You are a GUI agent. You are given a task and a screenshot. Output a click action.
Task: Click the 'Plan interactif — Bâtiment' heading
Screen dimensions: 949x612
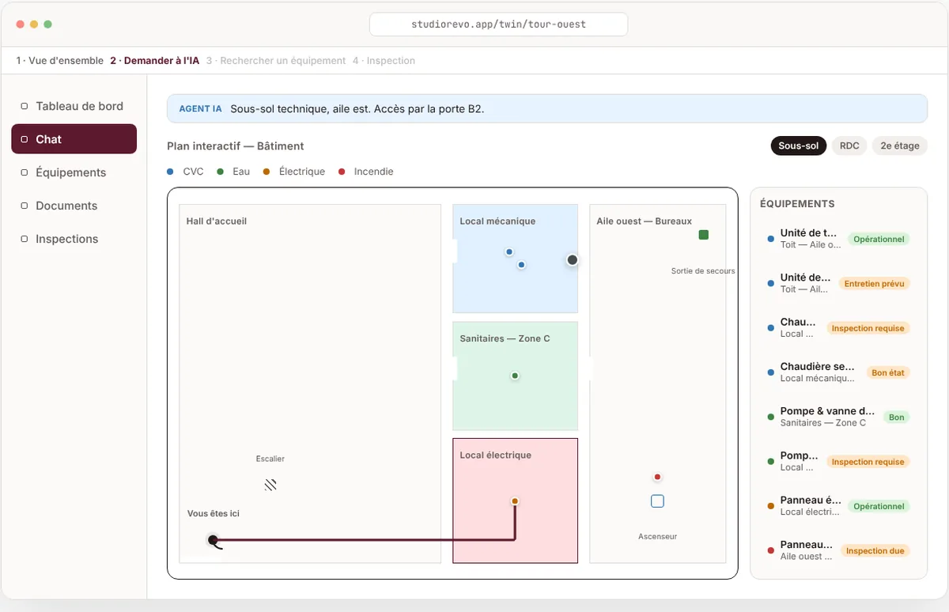coord(236,146)
